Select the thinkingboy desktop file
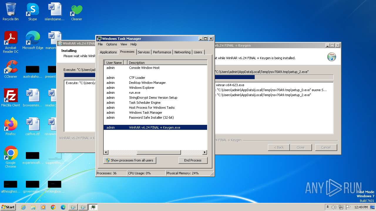 coord(55,187)
